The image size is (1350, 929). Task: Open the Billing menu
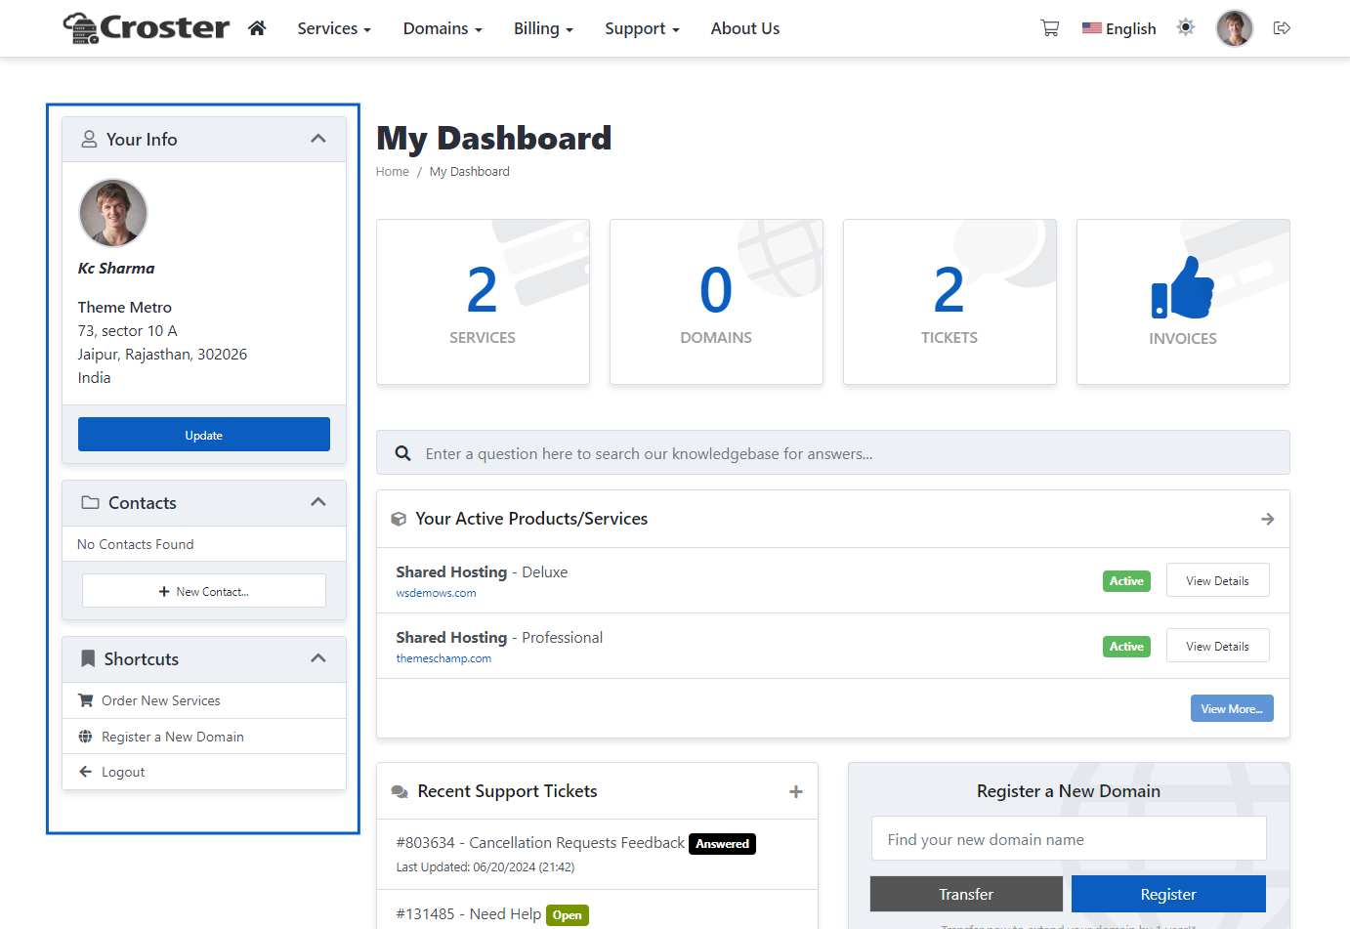(543, 28)
